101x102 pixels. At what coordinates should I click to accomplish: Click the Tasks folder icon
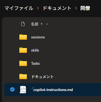pos(23,63)
